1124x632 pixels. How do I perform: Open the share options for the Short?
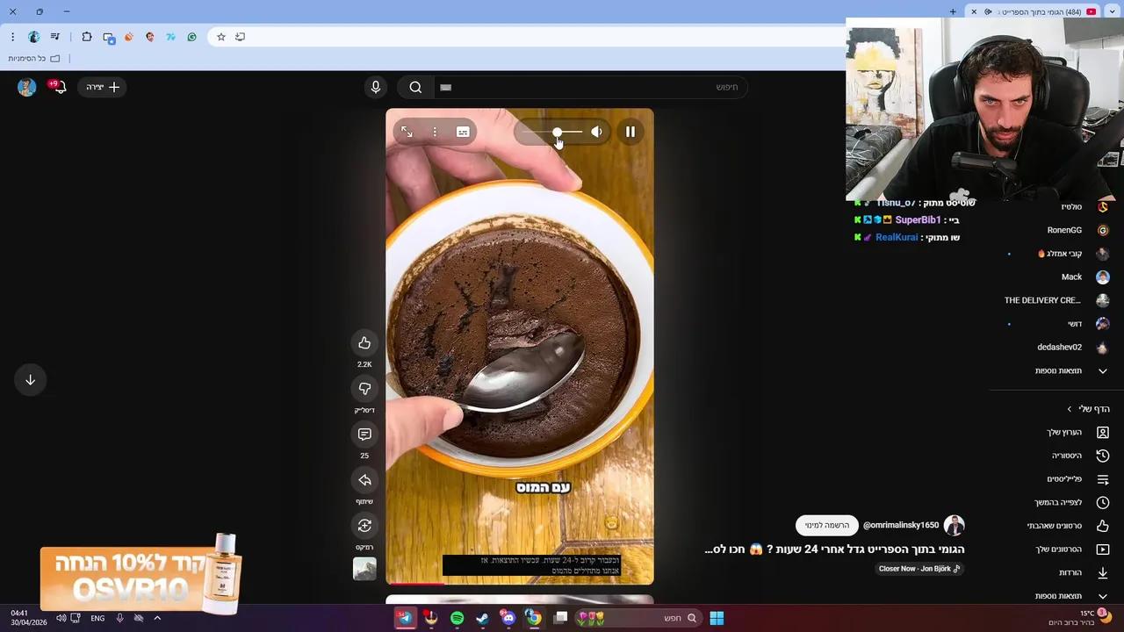click(364, 480)
